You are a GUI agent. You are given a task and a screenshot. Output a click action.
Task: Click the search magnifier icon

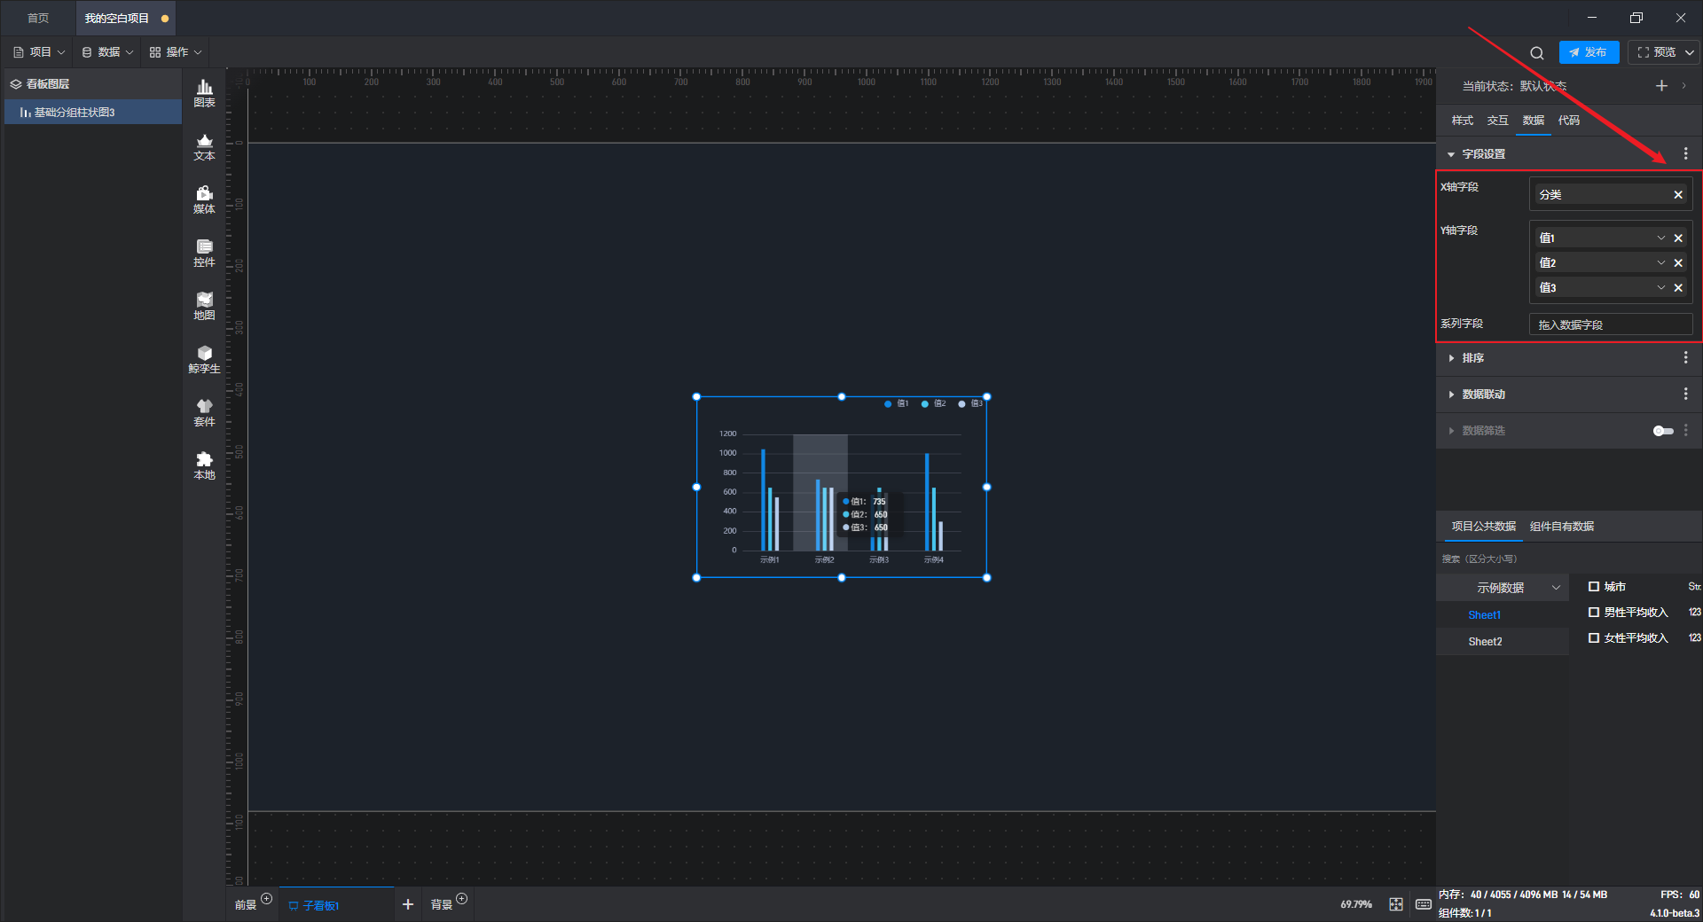click(x=1537, y=53)
